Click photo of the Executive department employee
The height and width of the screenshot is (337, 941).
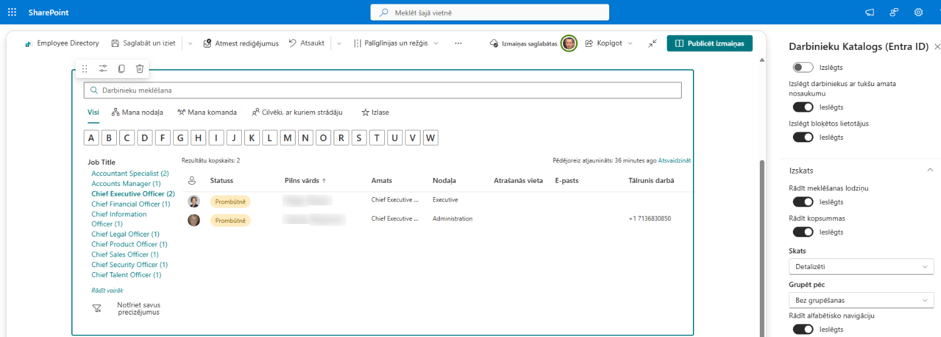[x=194, y=201]
